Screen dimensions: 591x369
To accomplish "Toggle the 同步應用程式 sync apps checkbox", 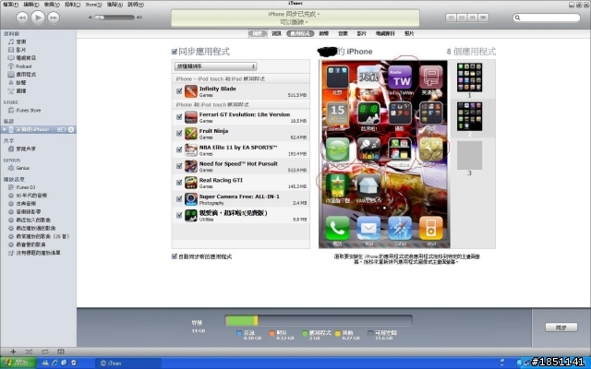I will pos(175,52).
